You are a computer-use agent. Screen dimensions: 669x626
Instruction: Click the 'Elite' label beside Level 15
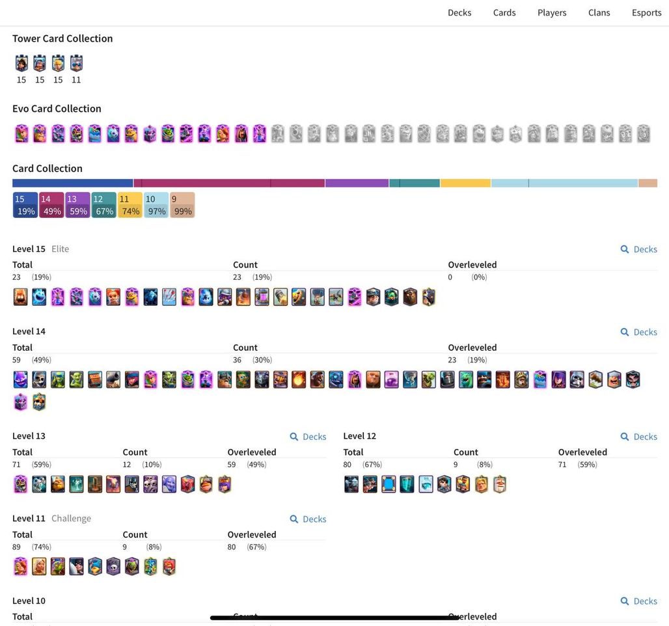(x=60, y=249)
